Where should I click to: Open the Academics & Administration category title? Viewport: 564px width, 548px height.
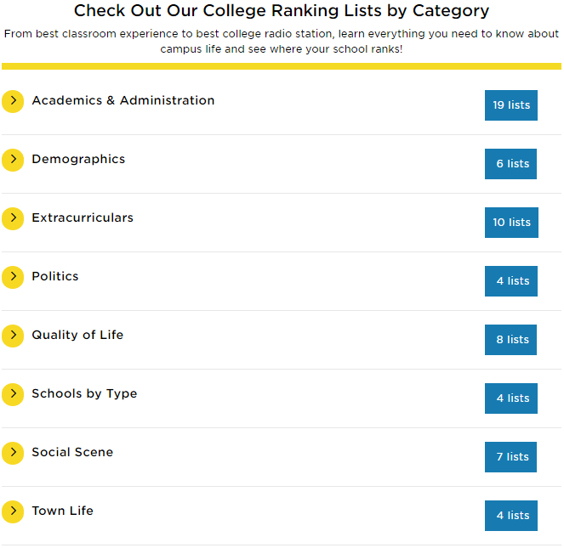123,100
